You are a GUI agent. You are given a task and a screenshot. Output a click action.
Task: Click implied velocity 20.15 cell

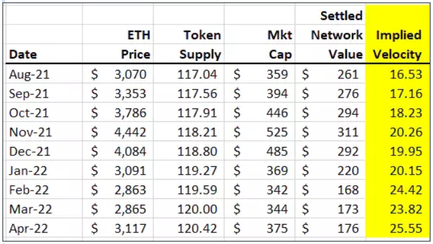point(398,171)
